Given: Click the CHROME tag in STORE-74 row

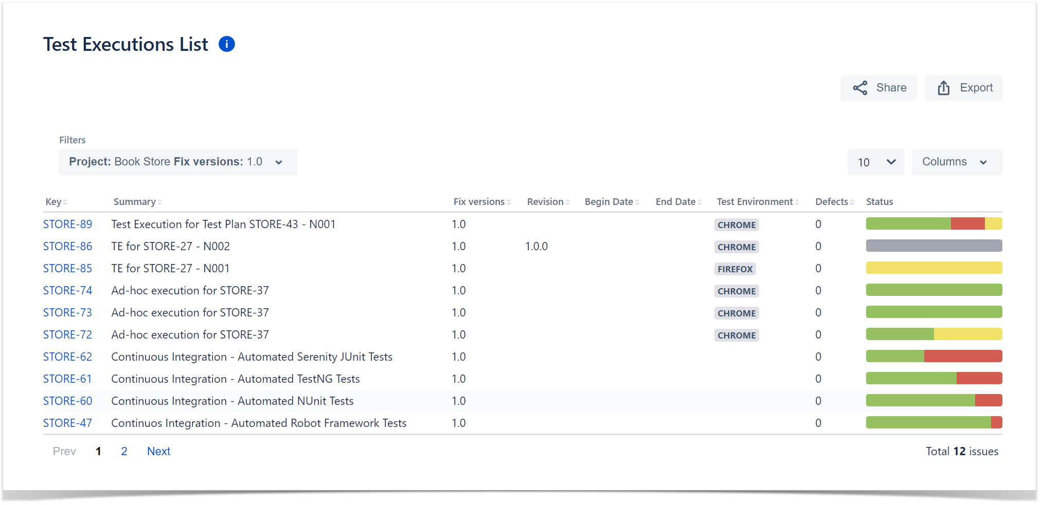Looking at the screenshot, I should point(736,291).
